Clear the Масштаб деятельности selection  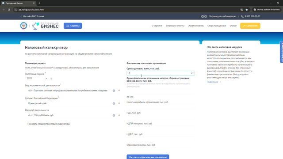[114, 115]
